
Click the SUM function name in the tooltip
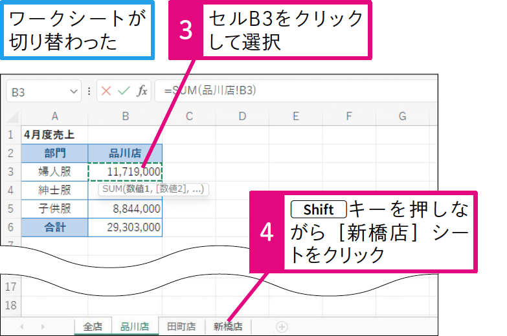[x=112, y=189]
